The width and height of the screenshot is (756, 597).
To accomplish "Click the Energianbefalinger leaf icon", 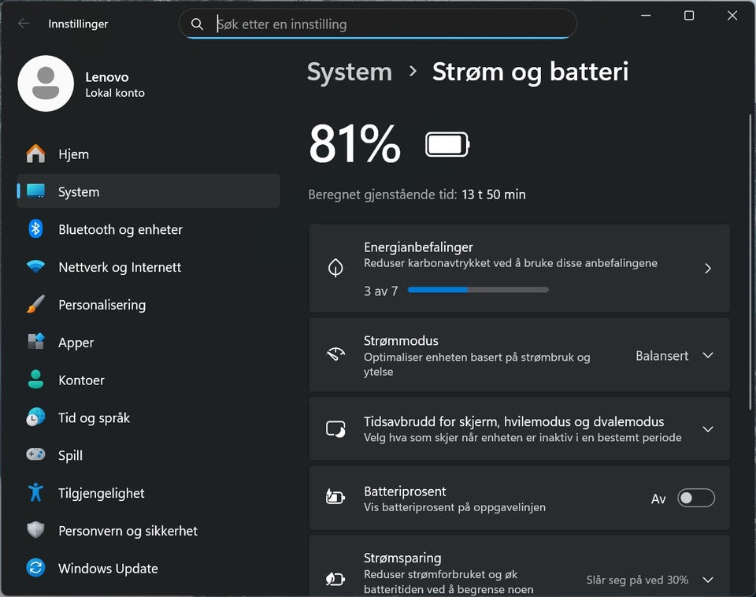I will coord(335,268).
